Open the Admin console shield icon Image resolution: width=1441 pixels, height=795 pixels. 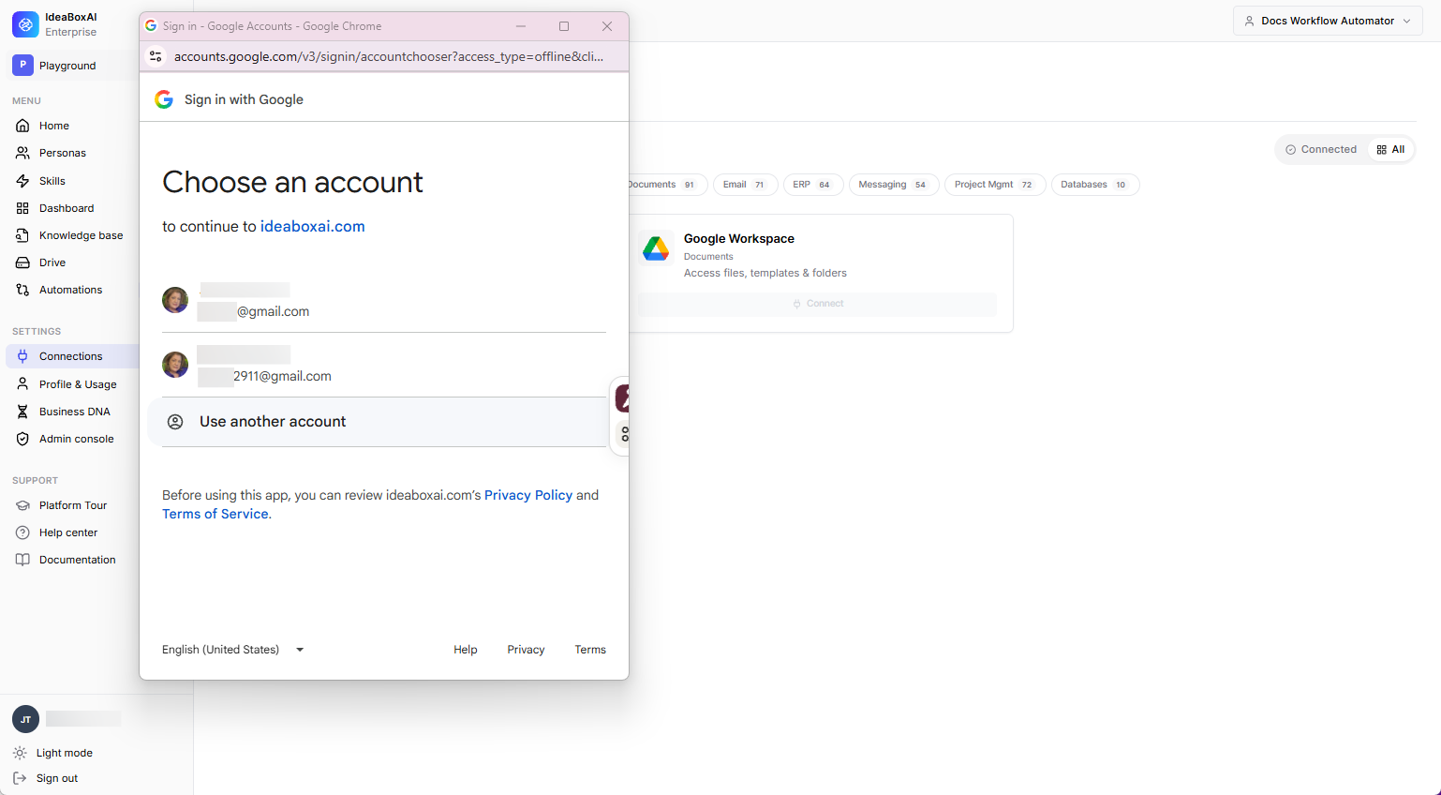click(22, 439)
